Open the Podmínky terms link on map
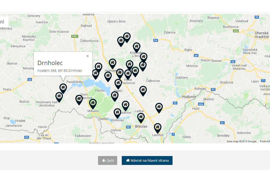This screenshot has height=176, width=270. (x=265, y=141)
